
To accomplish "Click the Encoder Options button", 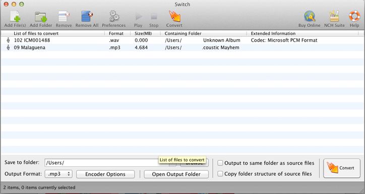I will click(105, 174).
